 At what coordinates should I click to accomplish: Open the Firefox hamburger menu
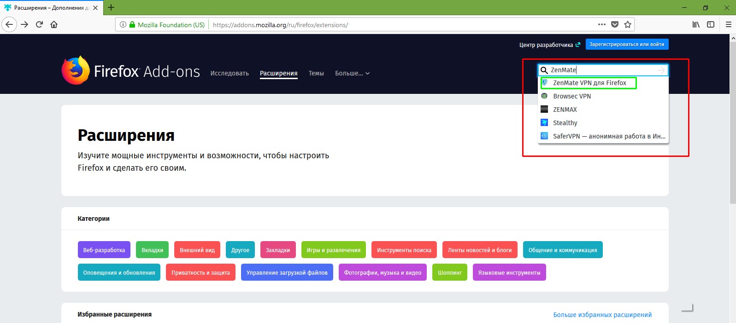pyautogui.click(x=729, y=24)
